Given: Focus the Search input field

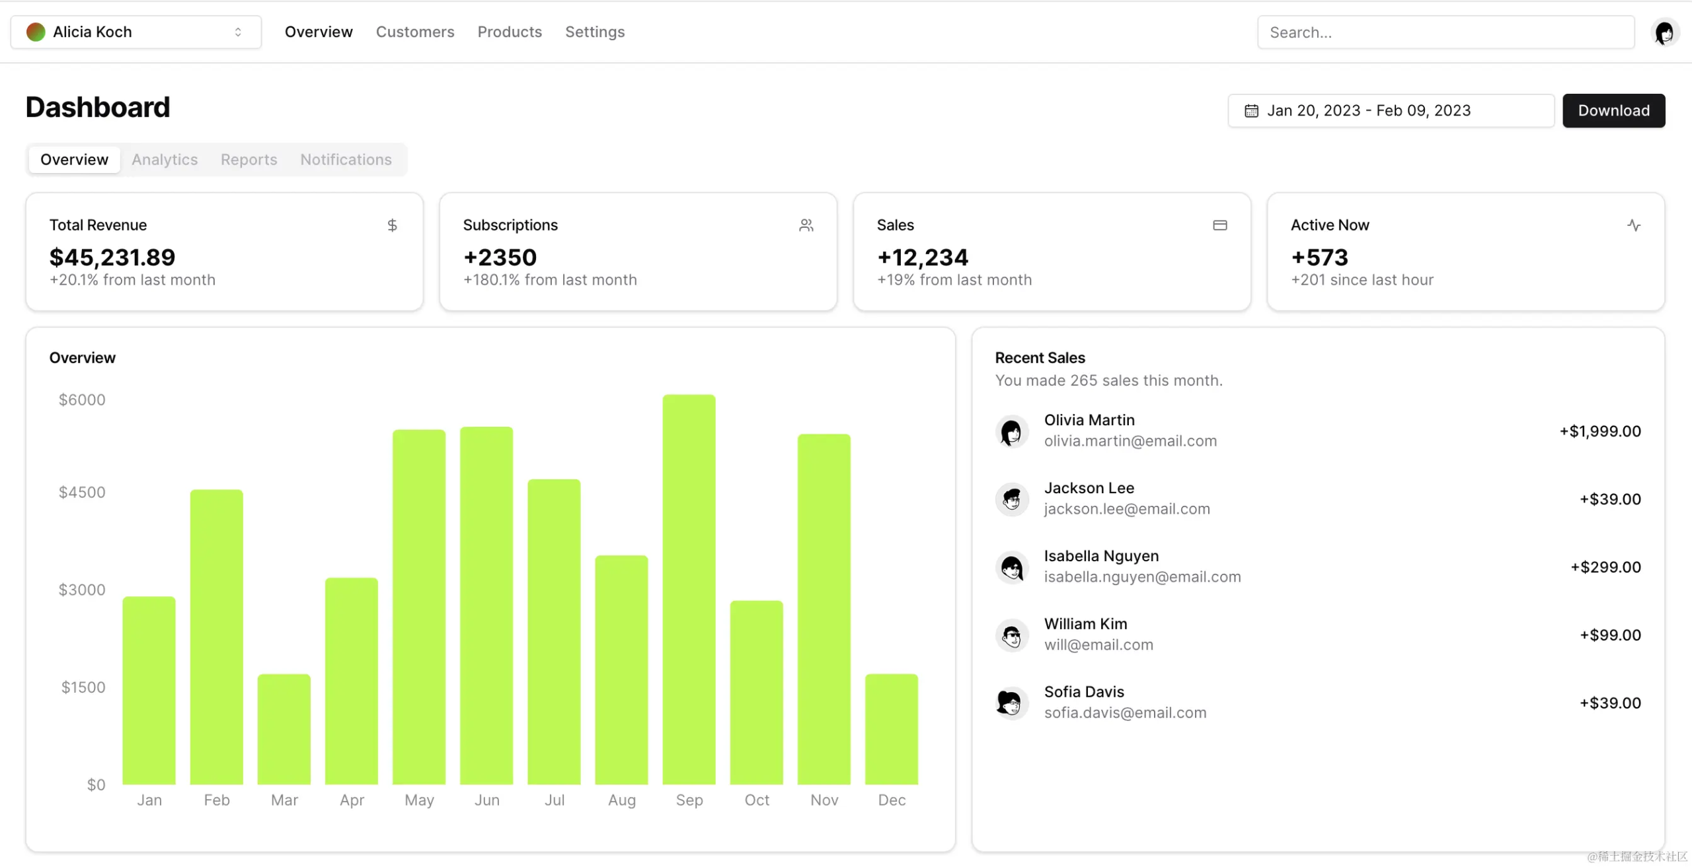Looking at the screenshot, I should click(x=1445, y=32).
